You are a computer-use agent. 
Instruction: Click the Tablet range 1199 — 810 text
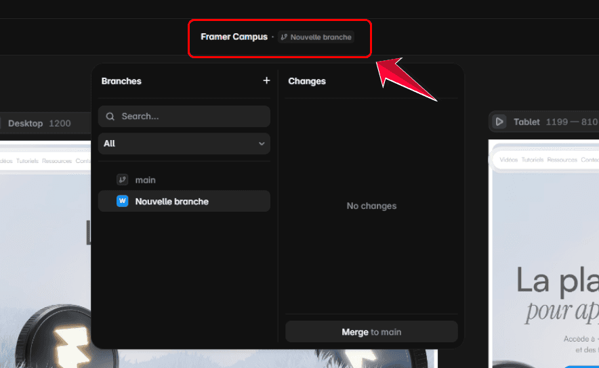click(x=572, y=122)
